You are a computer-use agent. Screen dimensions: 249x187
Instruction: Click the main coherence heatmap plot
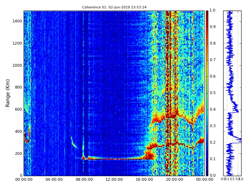tap(114, 93)
